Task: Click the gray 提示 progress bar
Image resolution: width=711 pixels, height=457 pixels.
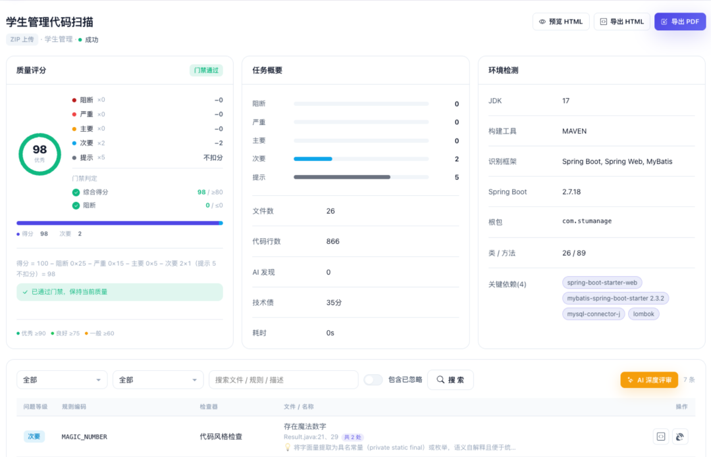Action: pos(342,177)
